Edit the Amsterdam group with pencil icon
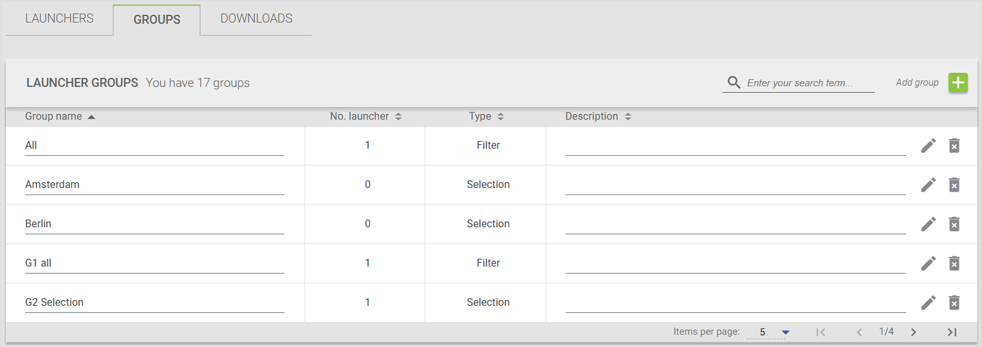Image resolution: width=982 pixels, height=347 pixels. [x=928, y=185]
